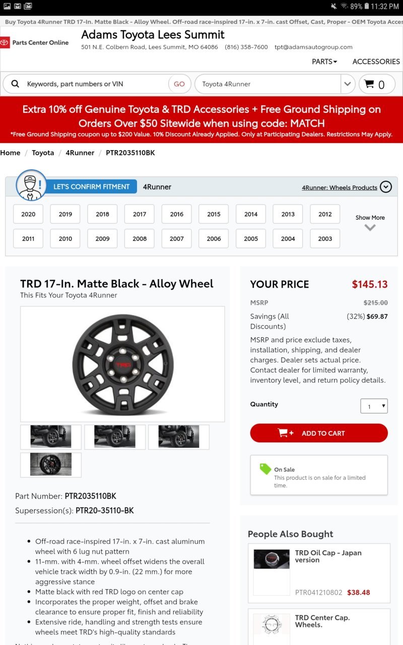Click the magnifying glass search icon
The height and width of the screenshot is (645, 403).
(x=15, y=84)
